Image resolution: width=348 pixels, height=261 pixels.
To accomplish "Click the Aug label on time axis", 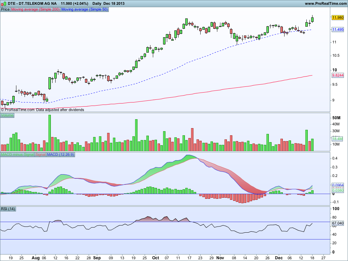I will coord(35,258).
